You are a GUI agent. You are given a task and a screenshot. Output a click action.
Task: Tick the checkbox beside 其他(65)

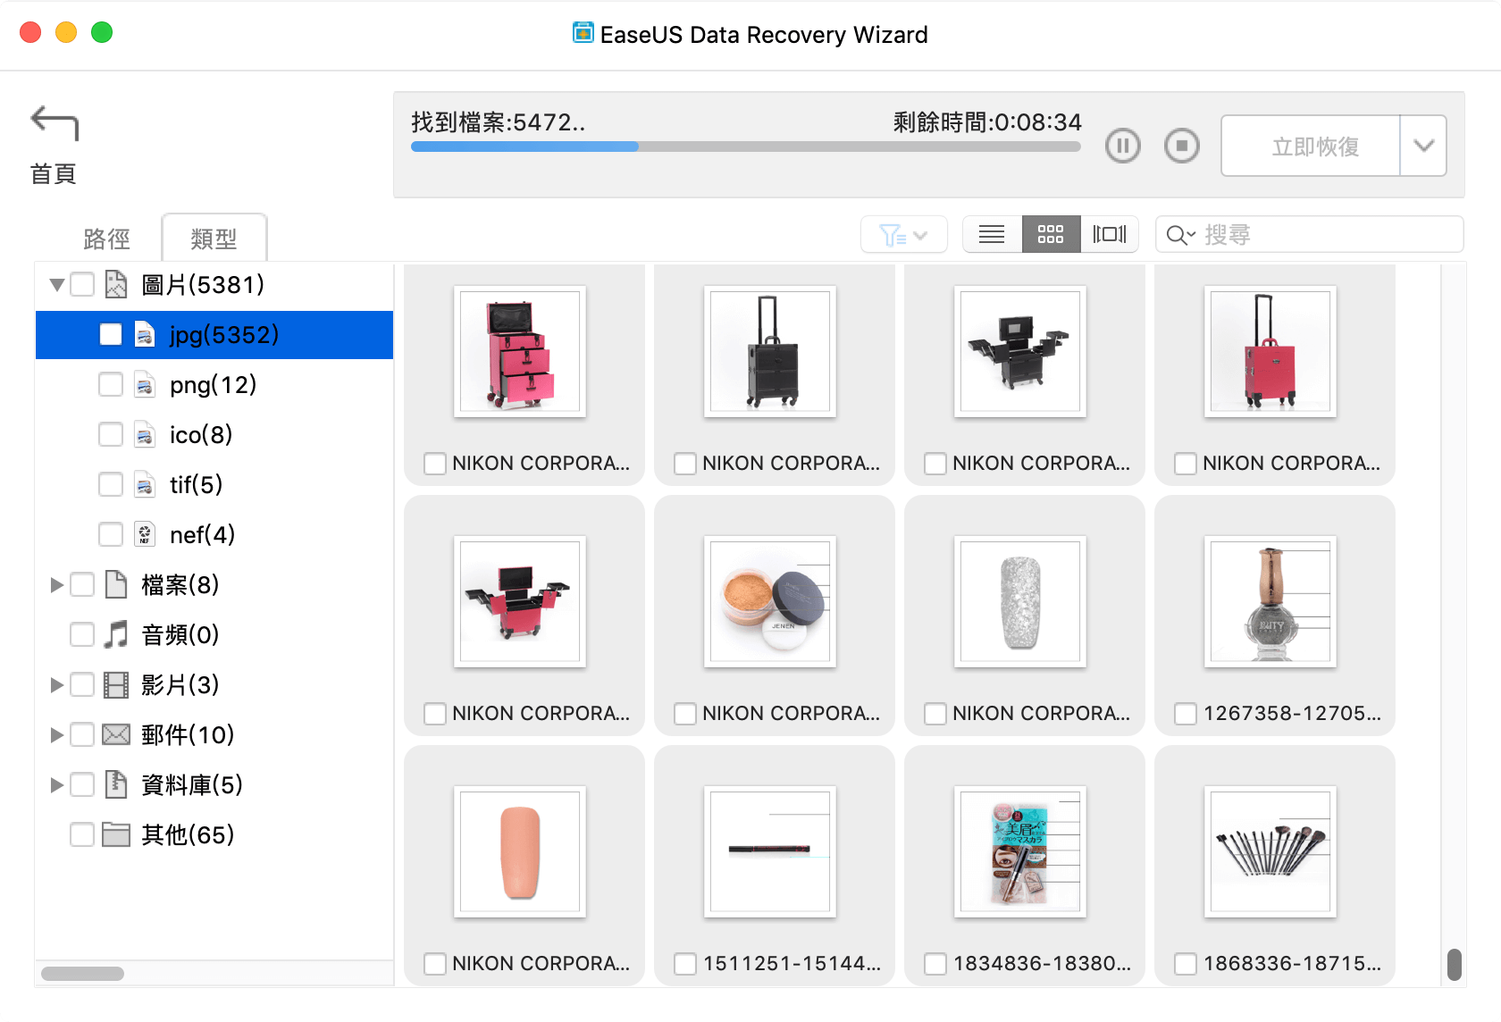coord(82,835)
